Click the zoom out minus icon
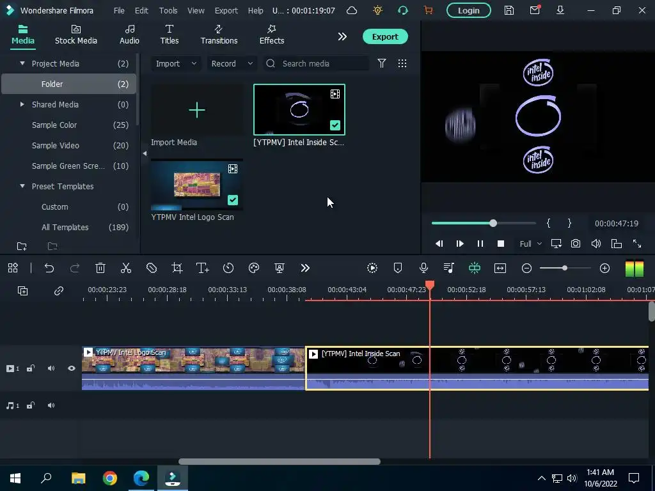This screenshot has width=655, height=491. pos(527,268)
